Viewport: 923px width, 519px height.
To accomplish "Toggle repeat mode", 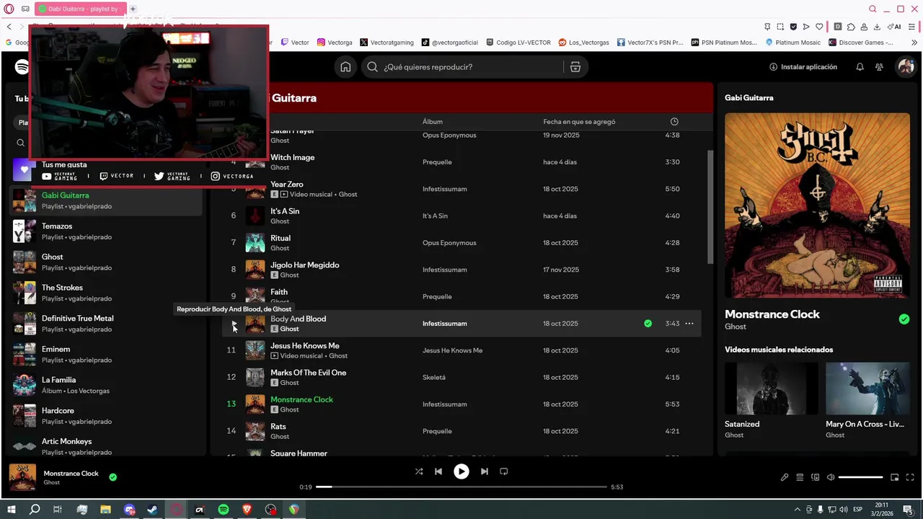I will coord(504,471).
